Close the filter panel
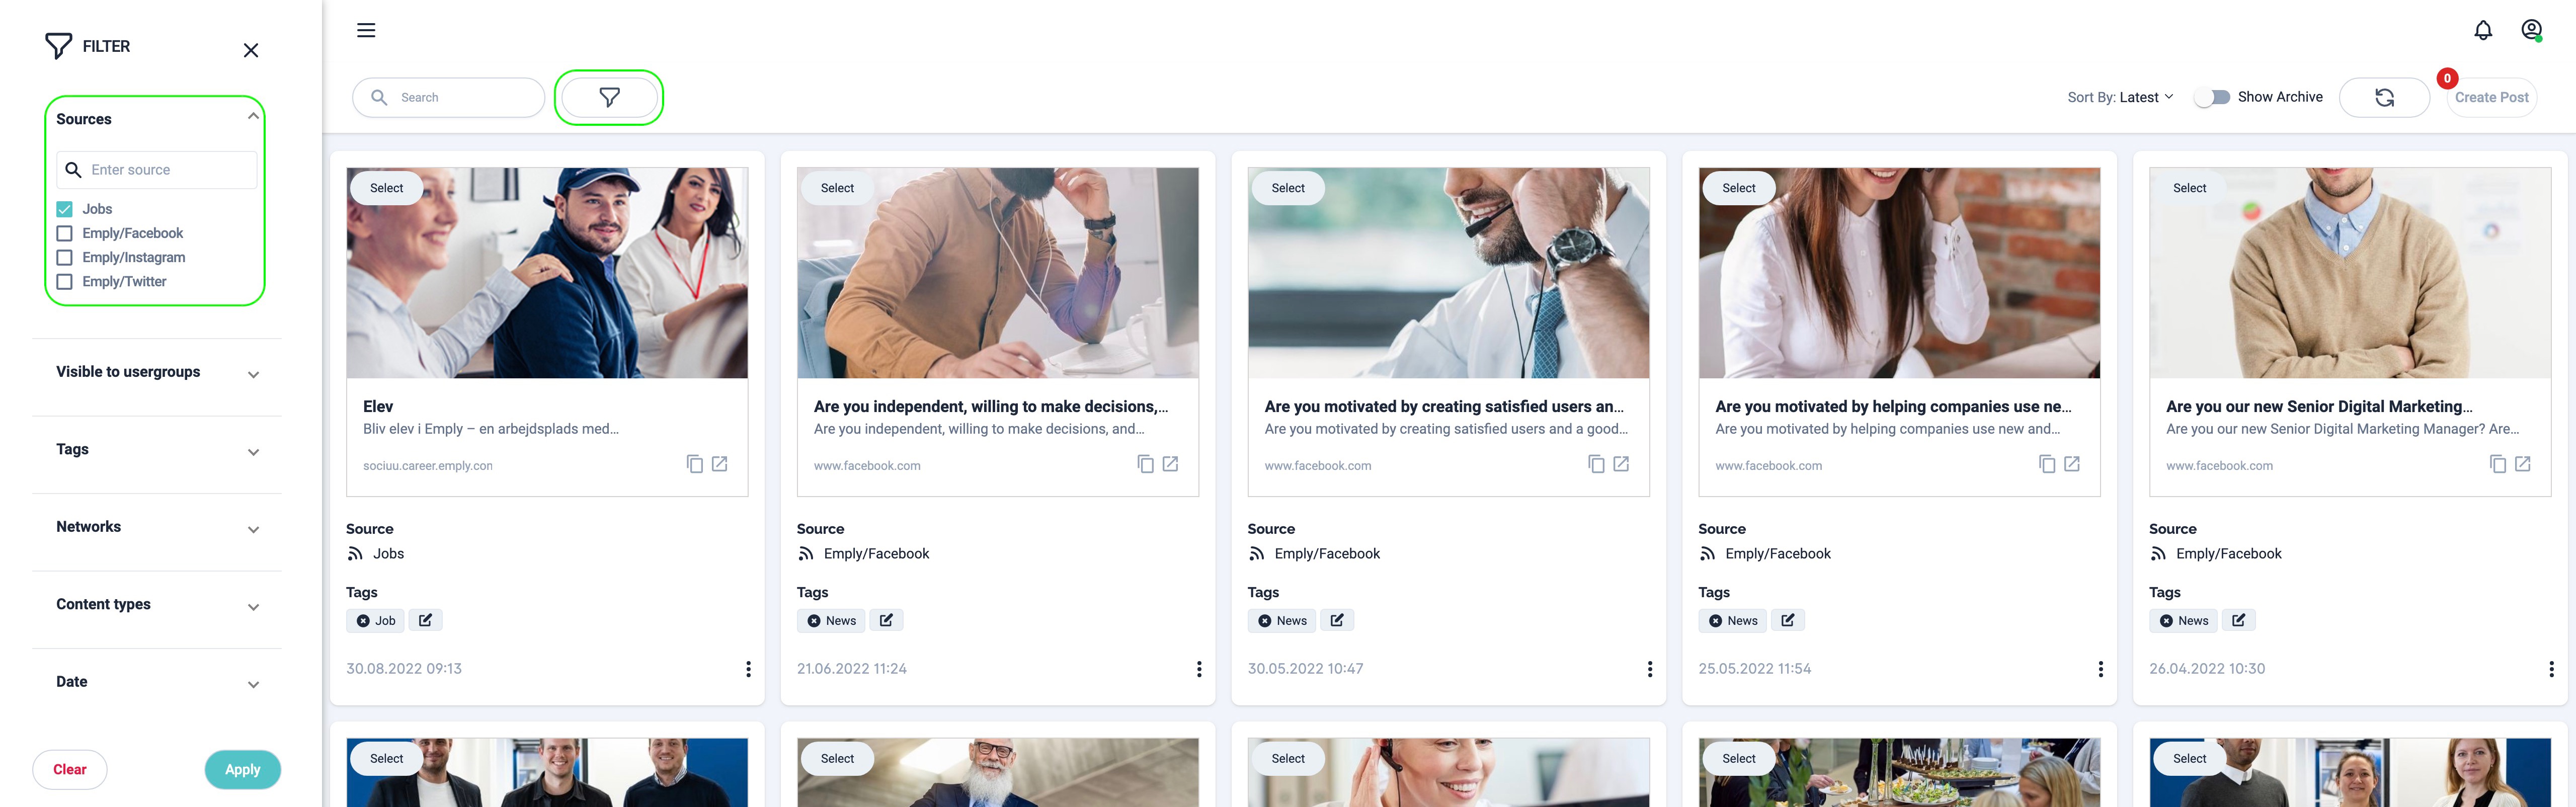Image resolution: width=2576 pixels, height=807 pixels. (251, 50)
